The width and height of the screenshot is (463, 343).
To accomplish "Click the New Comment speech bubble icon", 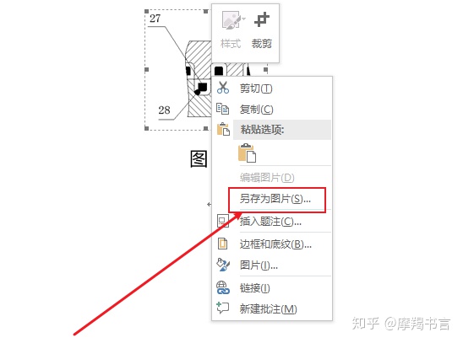I will point(223,308).
